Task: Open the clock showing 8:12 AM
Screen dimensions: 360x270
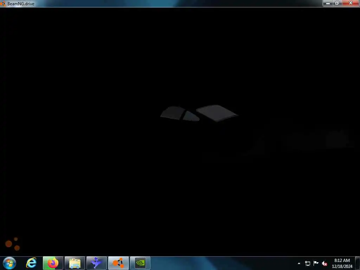Action: (x=342, y=263)
